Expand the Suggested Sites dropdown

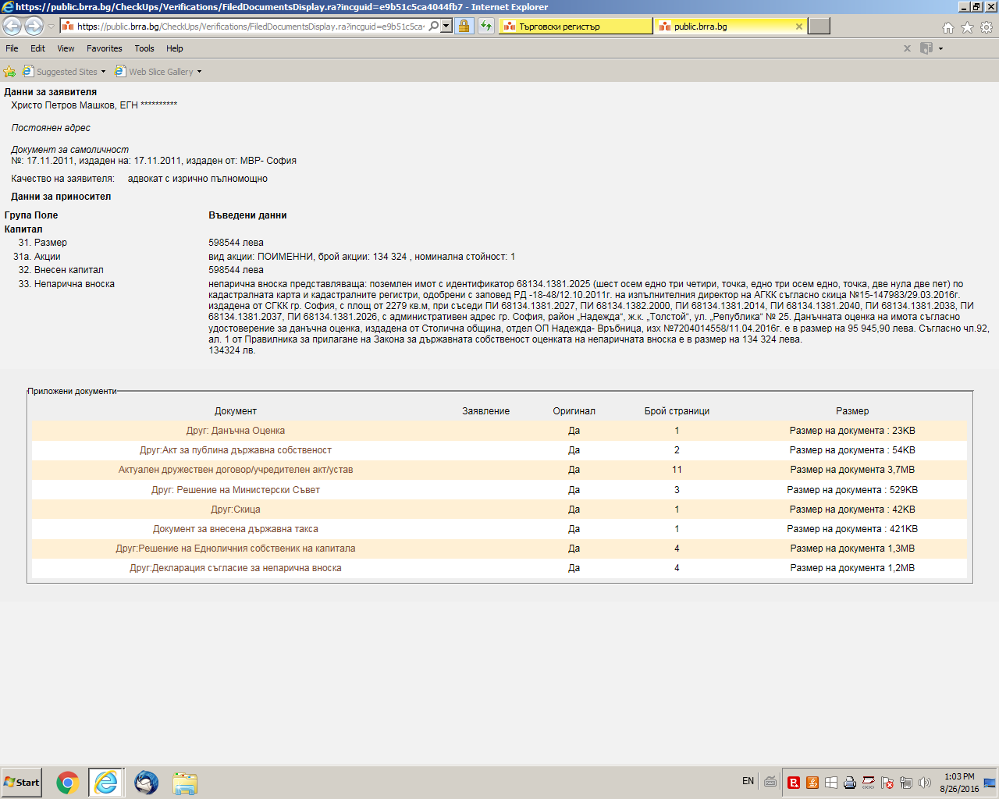[x=103, y=72]
